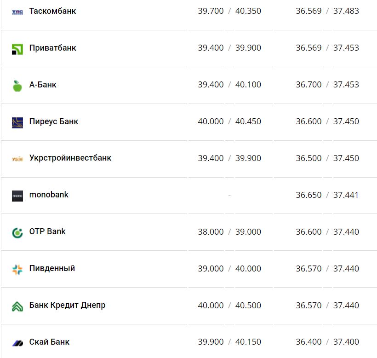The image size is (377, 358).
Task: Click the green apple А-Банк icon
Action: pos(17,86)
